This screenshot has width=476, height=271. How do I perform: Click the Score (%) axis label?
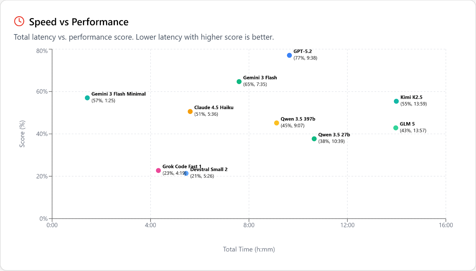pos(22,134)
